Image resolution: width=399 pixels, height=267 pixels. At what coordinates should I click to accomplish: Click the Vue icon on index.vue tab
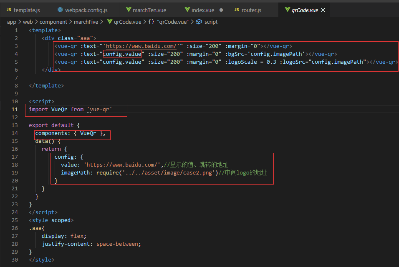(187, 10)
